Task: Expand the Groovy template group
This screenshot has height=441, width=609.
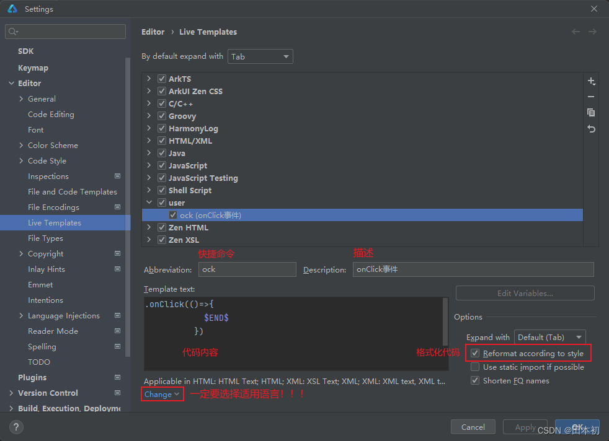Action: point(149,116)
